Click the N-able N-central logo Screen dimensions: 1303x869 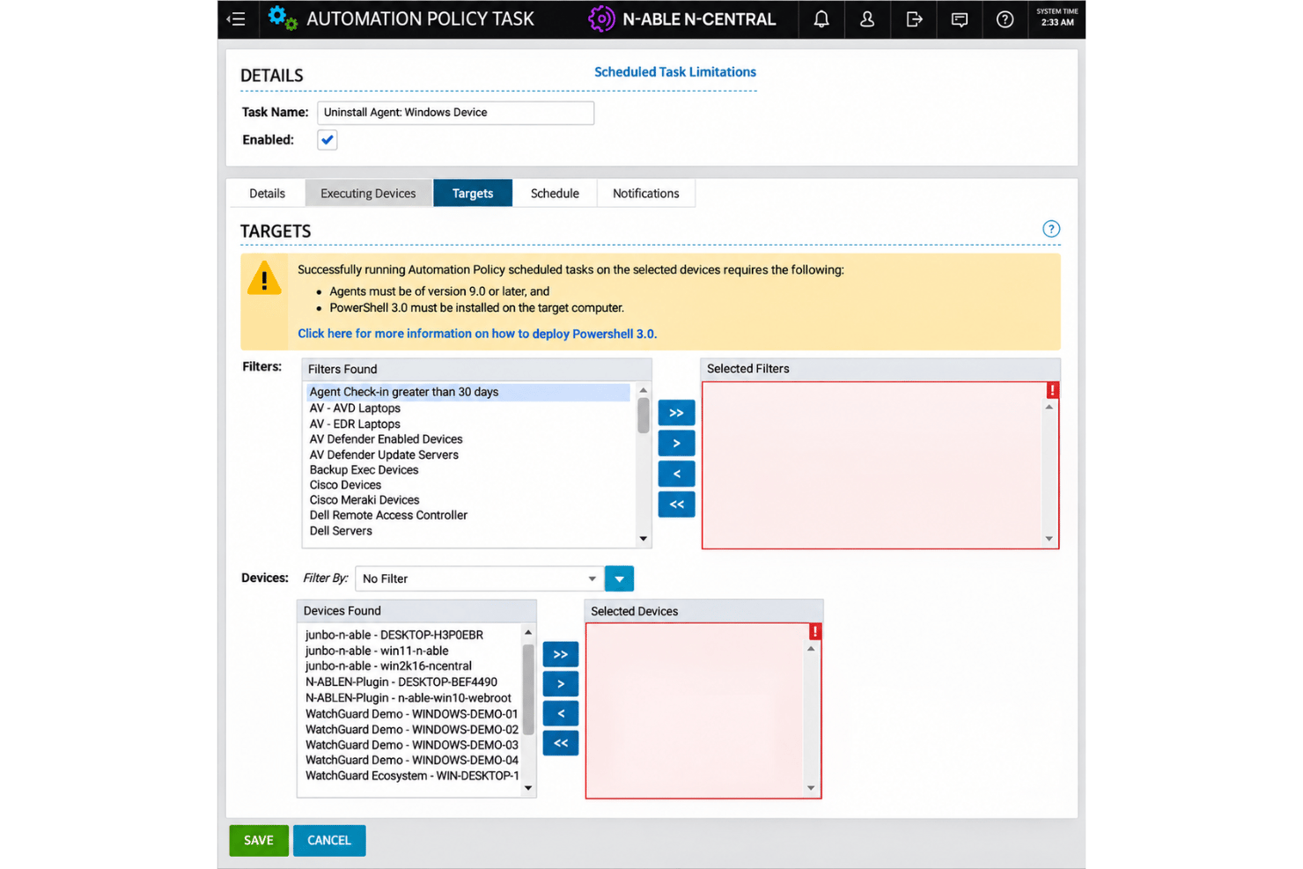(x=682, y=18)
